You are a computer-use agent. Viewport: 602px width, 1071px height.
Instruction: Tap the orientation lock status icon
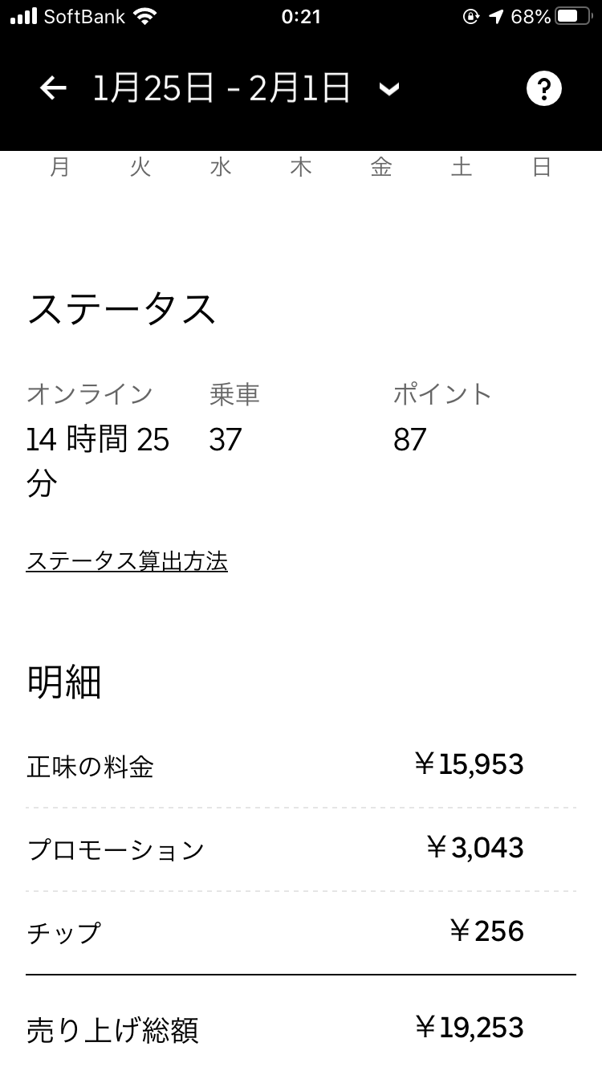[471, 17]
